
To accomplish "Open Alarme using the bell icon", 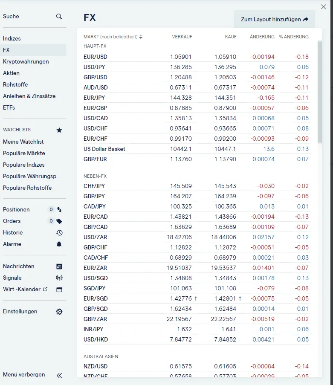I will click(x=60, y=244).
